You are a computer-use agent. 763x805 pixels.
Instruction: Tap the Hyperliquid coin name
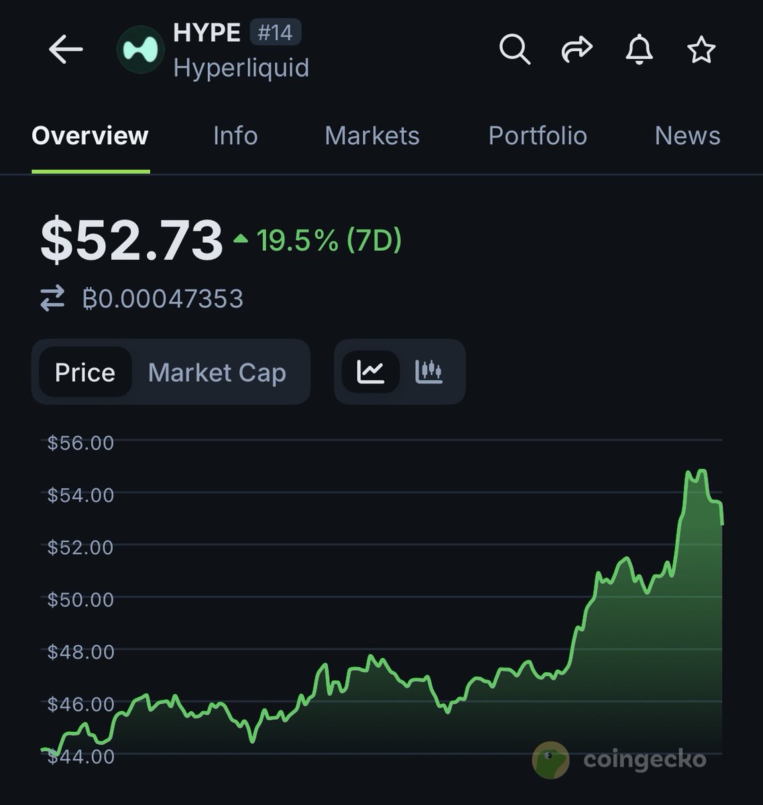(x=241, y=68)
